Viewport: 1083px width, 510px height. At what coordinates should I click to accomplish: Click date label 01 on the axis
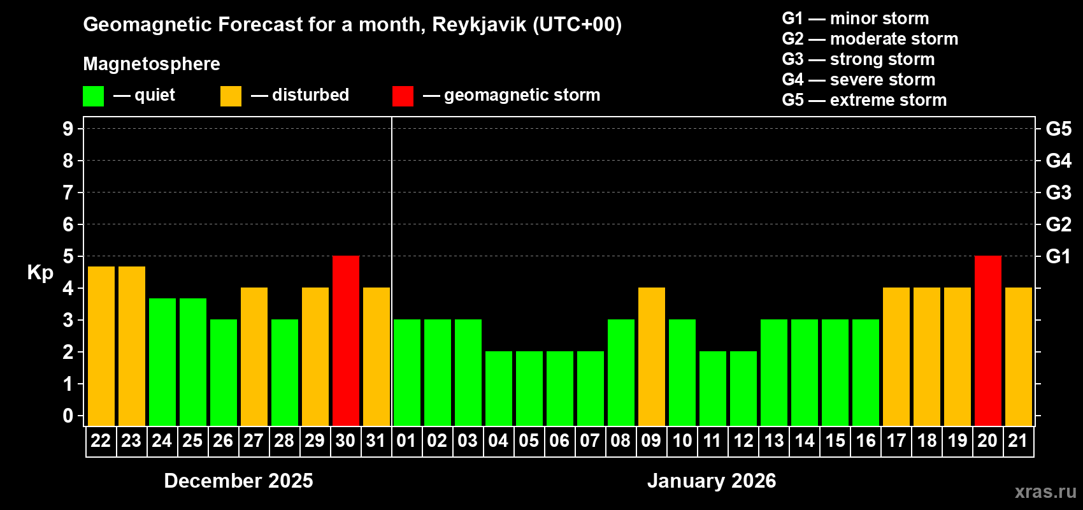pos(406,441)
